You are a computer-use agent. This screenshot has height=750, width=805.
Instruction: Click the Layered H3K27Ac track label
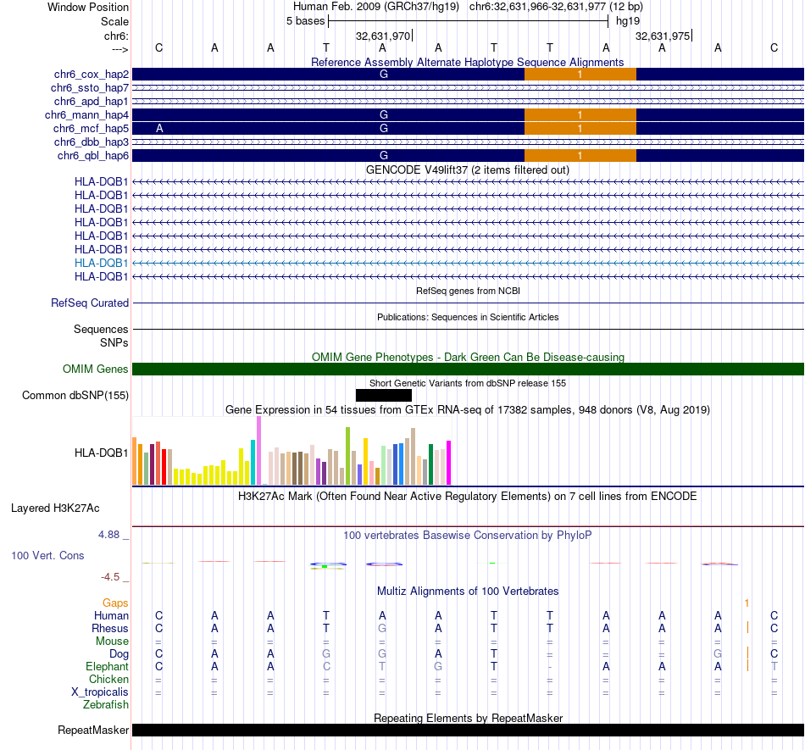[55, 508]
